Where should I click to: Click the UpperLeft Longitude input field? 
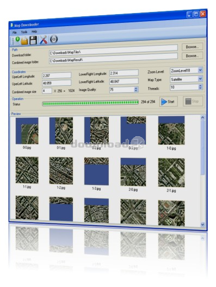click(57, 75)
